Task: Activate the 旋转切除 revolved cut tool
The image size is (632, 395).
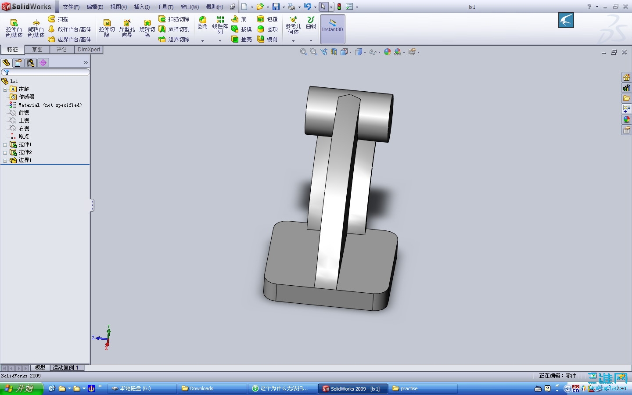Action: (147, 28)
